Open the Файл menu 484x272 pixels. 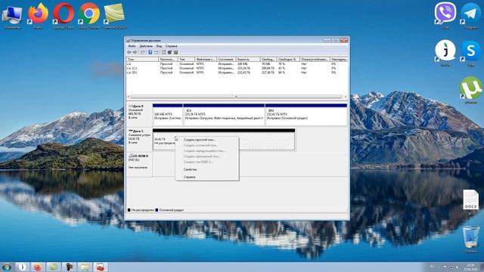point(132,46)
